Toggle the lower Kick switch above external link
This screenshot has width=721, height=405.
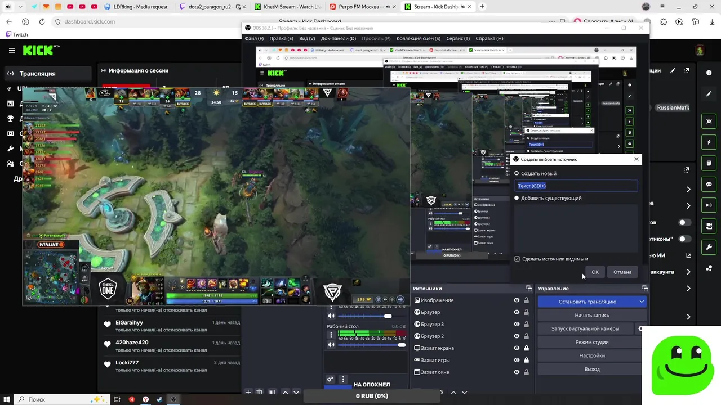pyautogui.click(x=684, y=238)
